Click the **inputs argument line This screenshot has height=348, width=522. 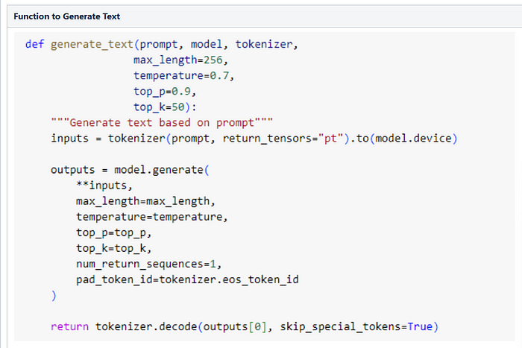104,186
